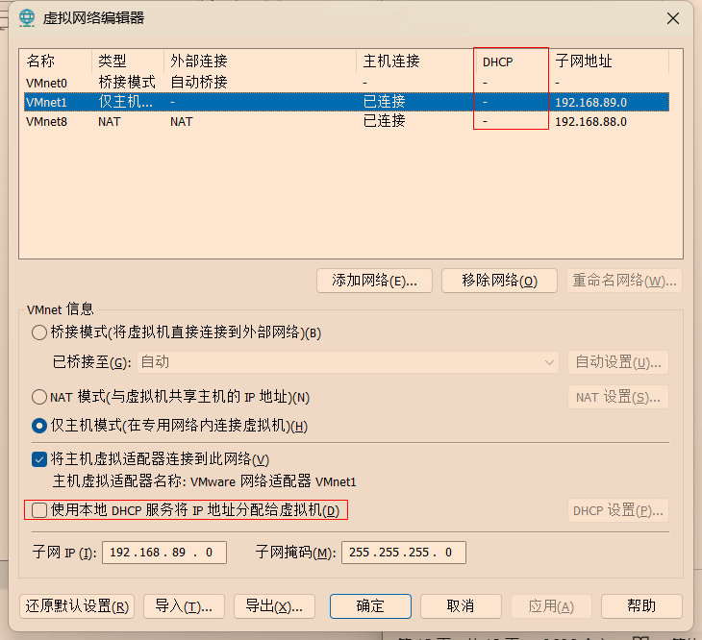
Task: Click the 还原默认设置(R) button
Action: (x=77, y=606)
